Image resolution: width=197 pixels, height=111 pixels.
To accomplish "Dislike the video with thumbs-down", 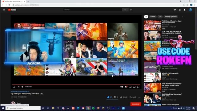I will tap(116, 97).
